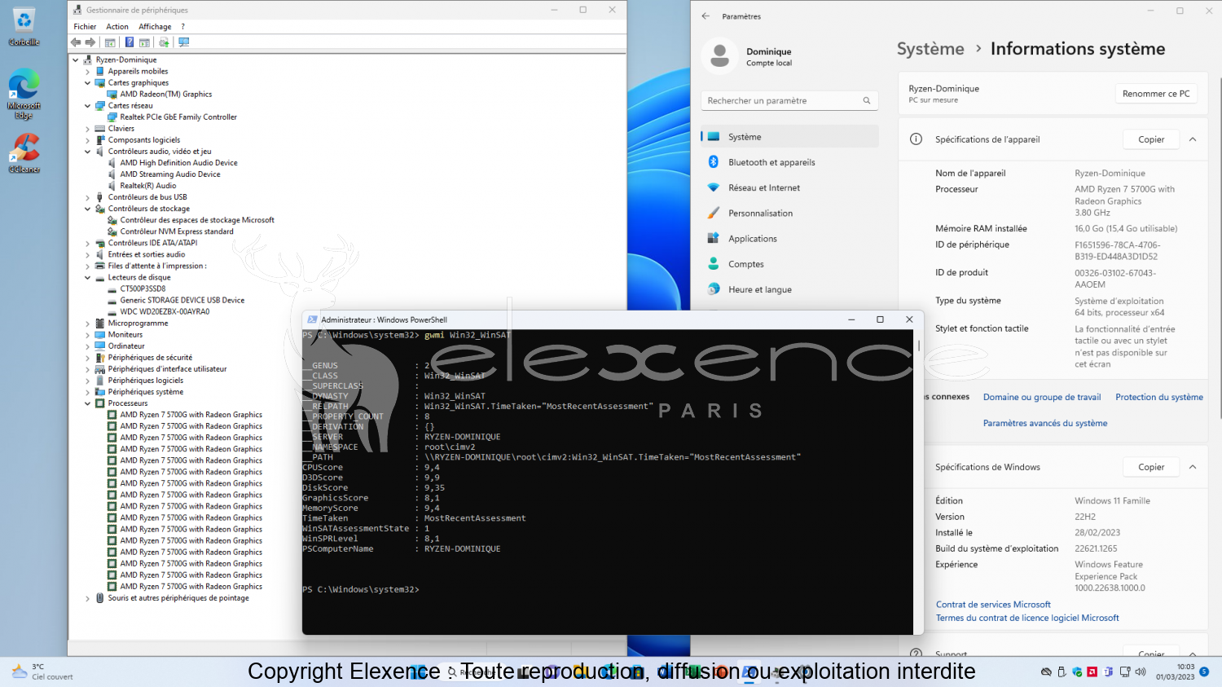Open Protection du système link
The height and width of the screenshot is (687, 1222).
click(1159, 398)
